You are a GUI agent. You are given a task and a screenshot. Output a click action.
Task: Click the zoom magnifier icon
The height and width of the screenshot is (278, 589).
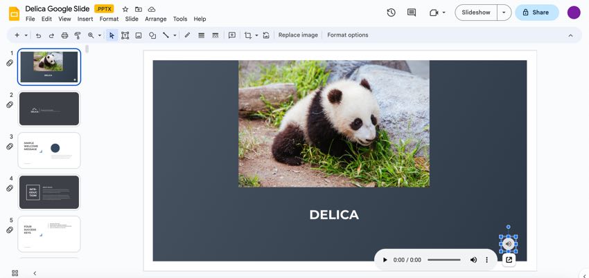[x=91, y=35]
